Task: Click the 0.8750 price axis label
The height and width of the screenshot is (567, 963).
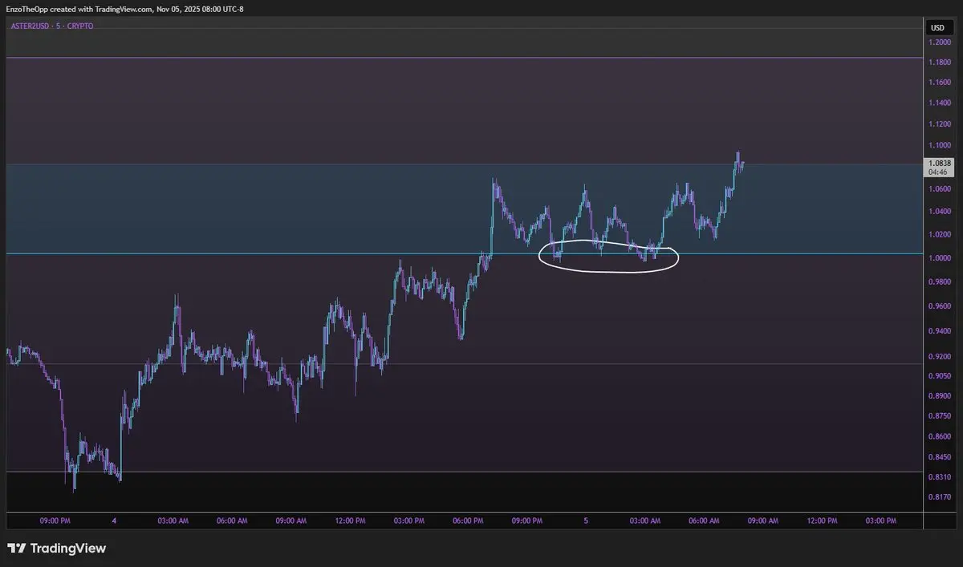Action: (940, 416)
